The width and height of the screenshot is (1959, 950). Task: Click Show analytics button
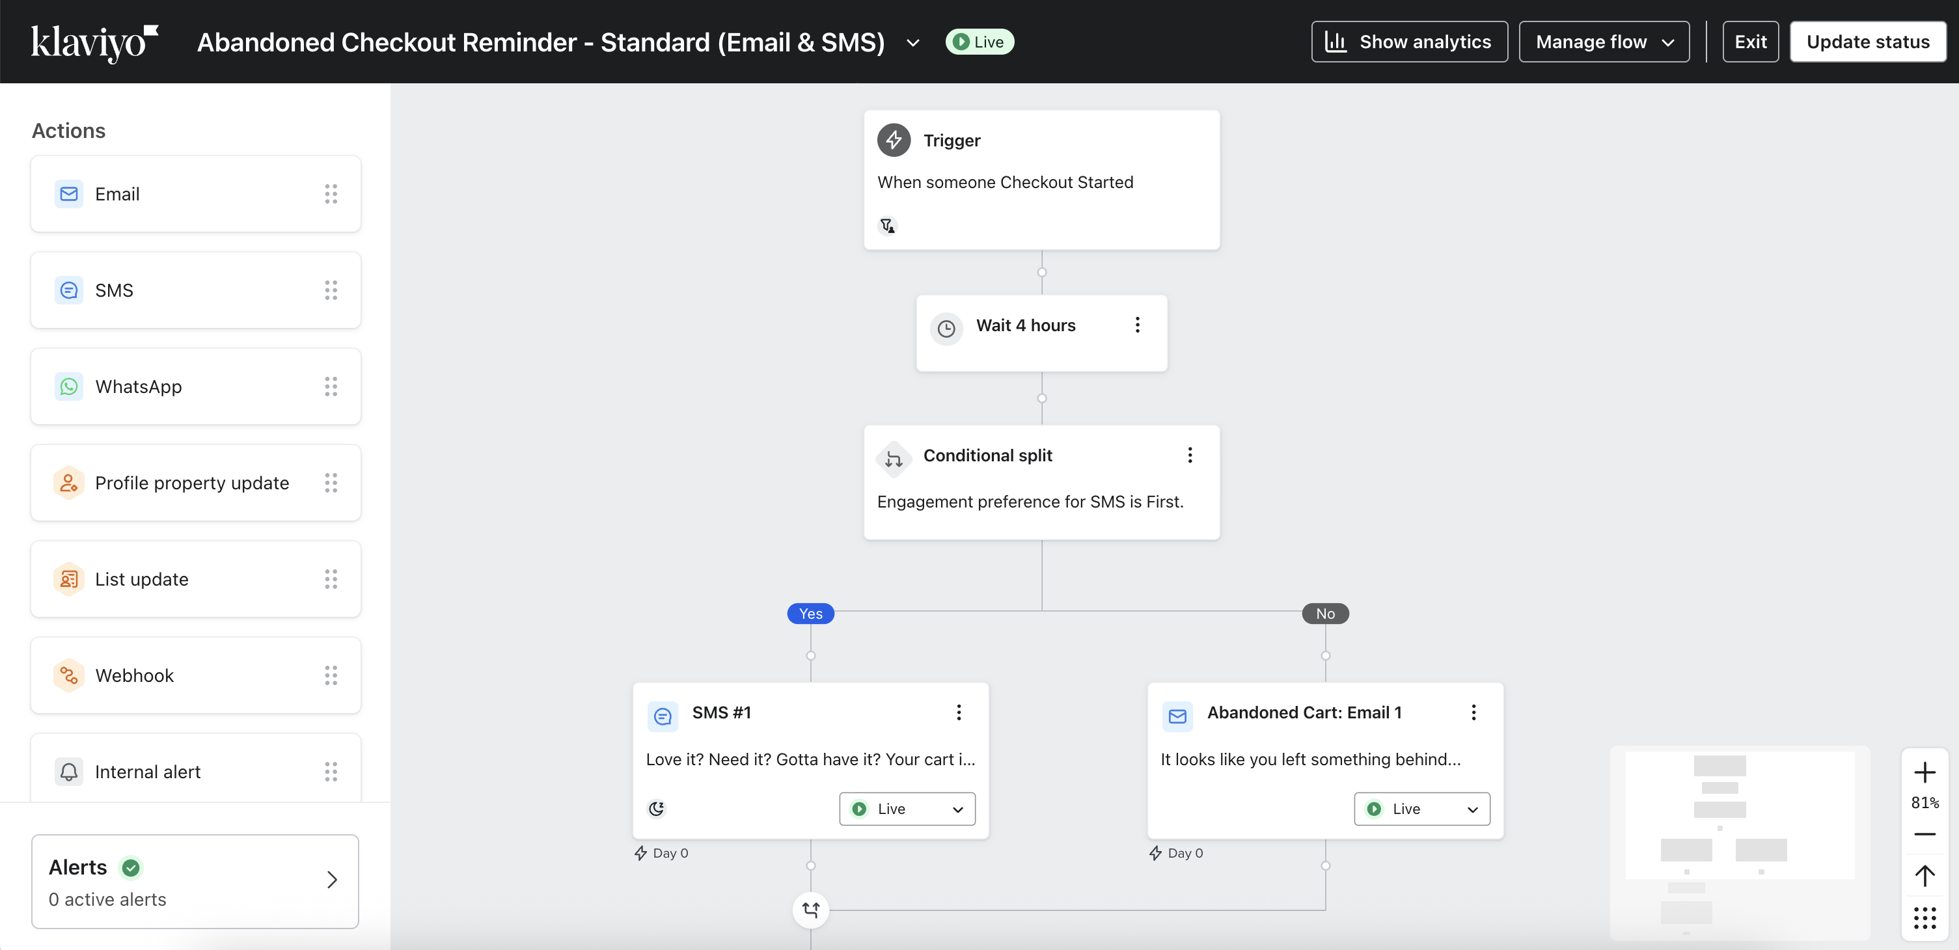pyautogui.click(x=1408, y=42)
